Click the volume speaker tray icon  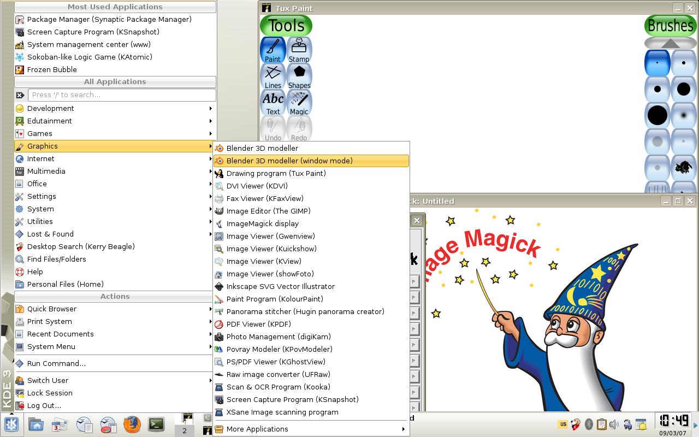pos(614,424)
